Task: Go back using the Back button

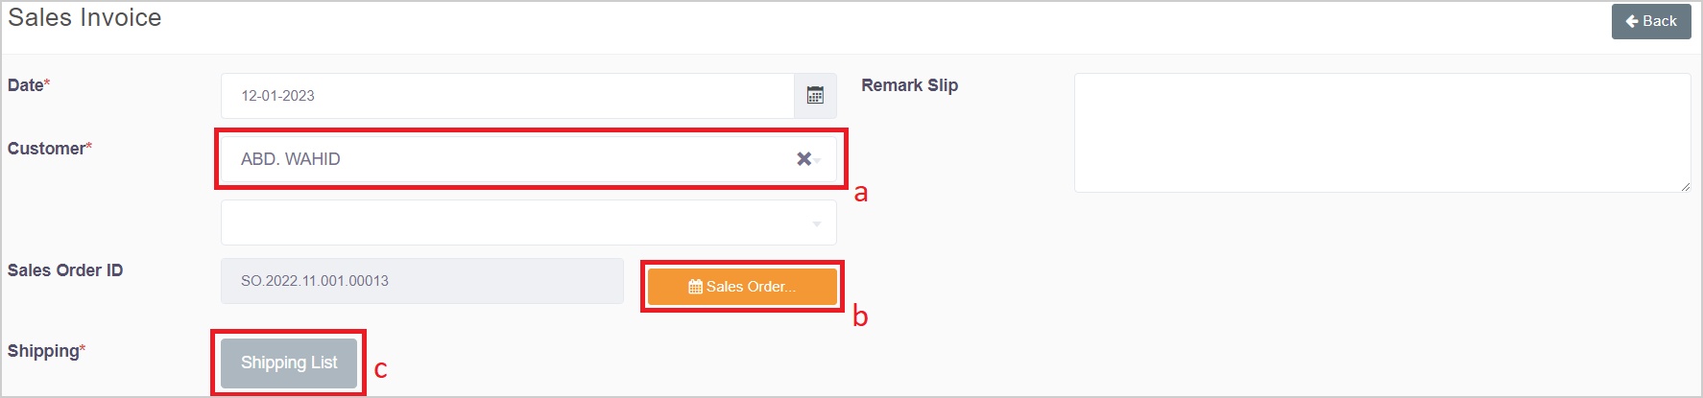Action: [1651, 21]
